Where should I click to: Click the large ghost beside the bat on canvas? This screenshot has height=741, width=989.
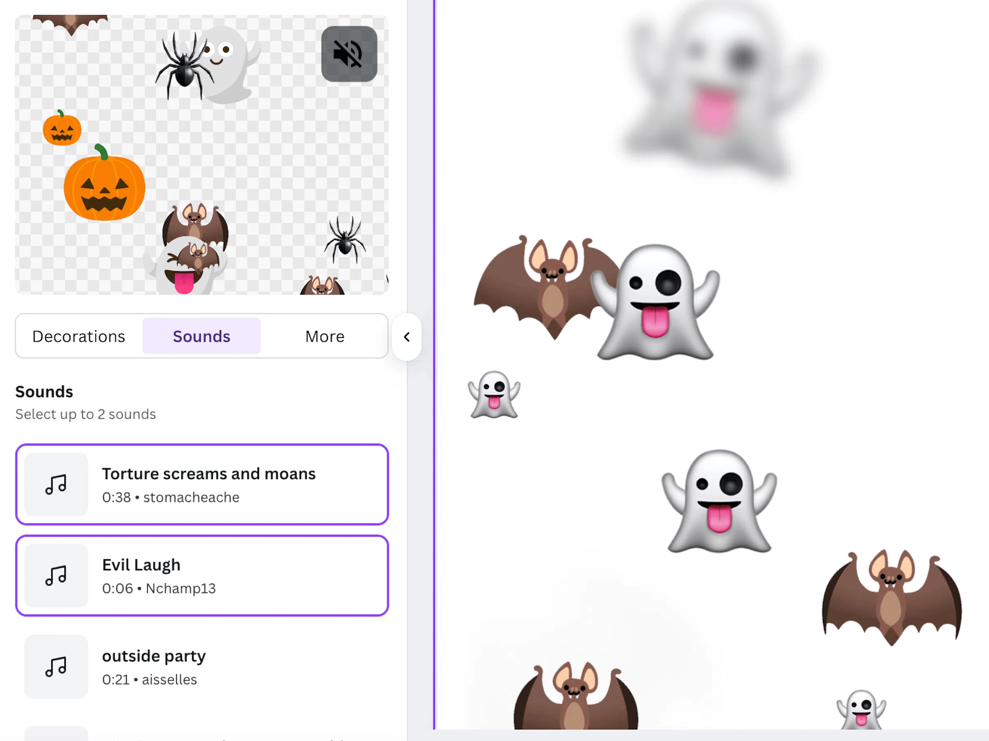655,302
